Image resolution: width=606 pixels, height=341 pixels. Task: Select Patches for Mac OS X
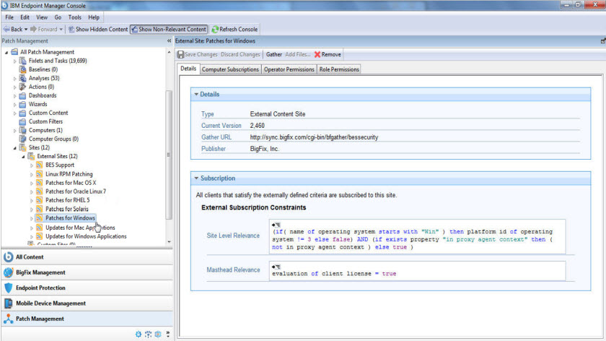[71, 183]
